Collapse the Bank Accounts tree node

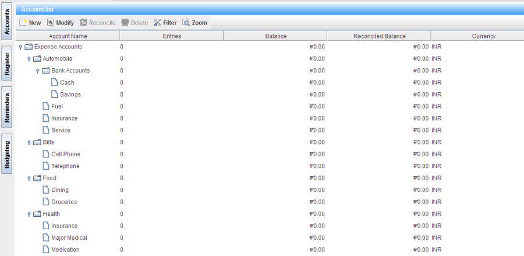[38, 71]
